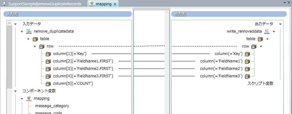Collapse the 出力データ tree node
The height and width of the screenshot is (114, 292).
pyautogui.click(x=280, y=24)
